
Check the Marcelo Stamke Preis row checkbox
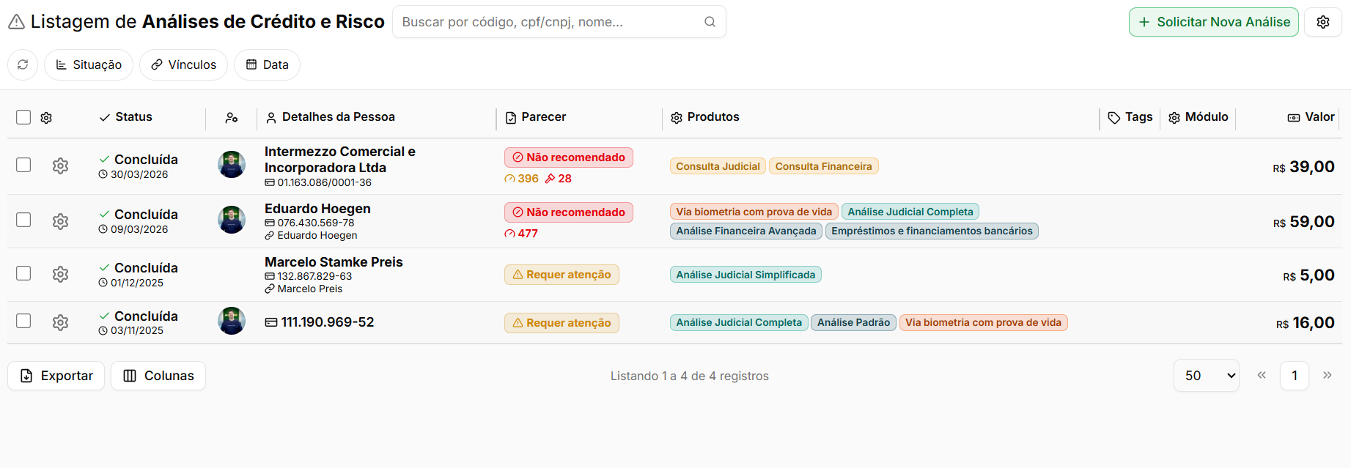coord(23,273)
